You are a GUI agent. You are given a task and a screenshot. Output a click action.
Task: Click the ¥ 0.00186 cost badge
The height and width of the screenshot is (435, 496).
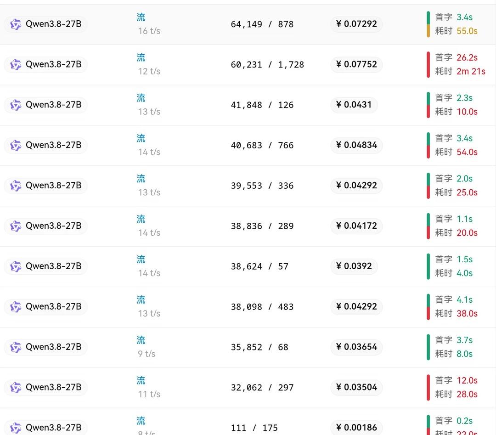click(356, 428)
